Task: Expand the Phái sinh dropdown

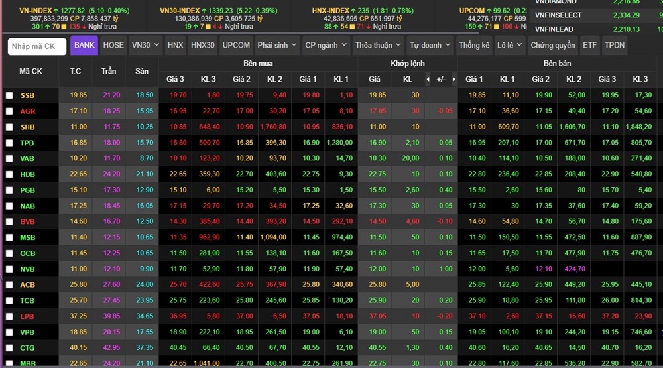Action: coord(277,45)
